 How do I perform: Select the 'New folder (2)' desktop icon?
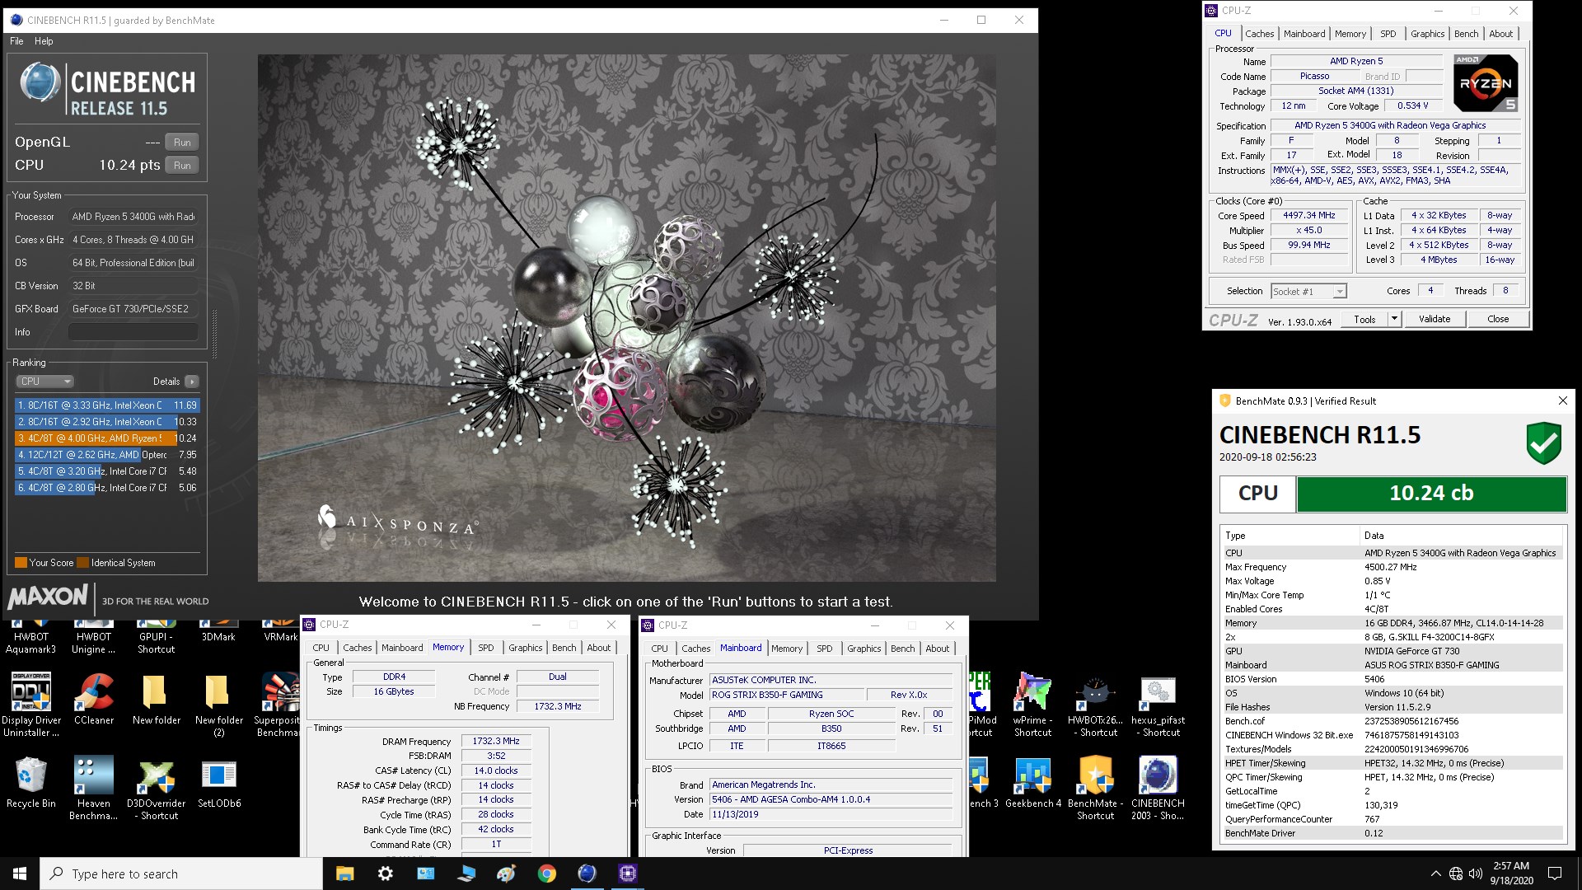(219, 704)
